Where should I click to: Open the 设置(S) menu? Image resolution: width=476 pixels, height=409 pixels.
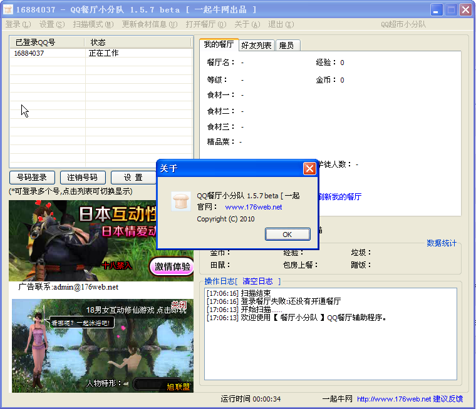point(52,24)
